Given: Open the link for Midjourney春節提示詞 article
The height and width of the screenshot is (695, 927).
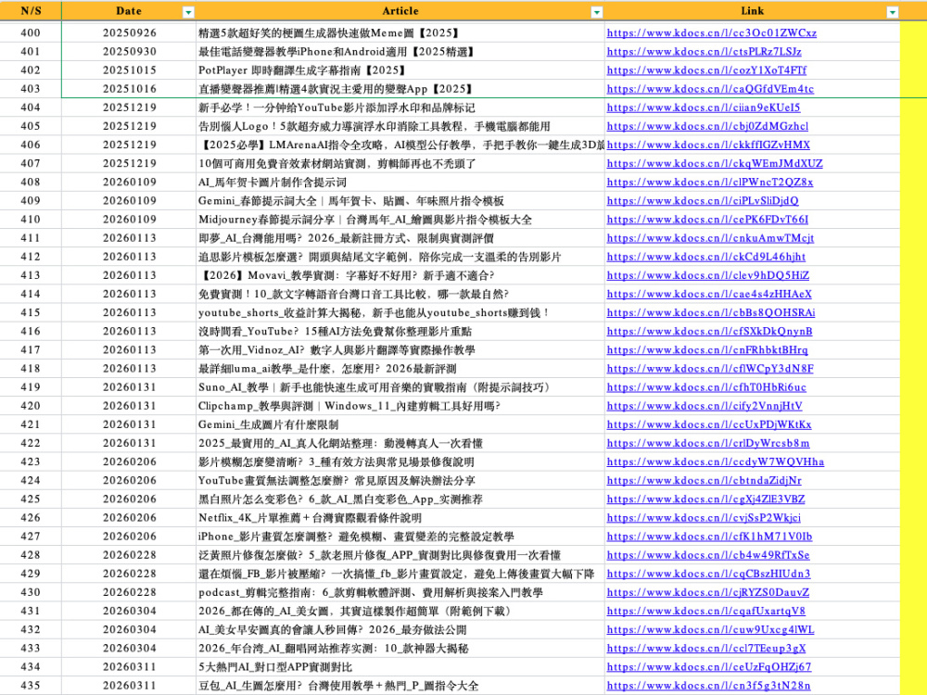Looking at the screenshot, I should coord(707,220).
